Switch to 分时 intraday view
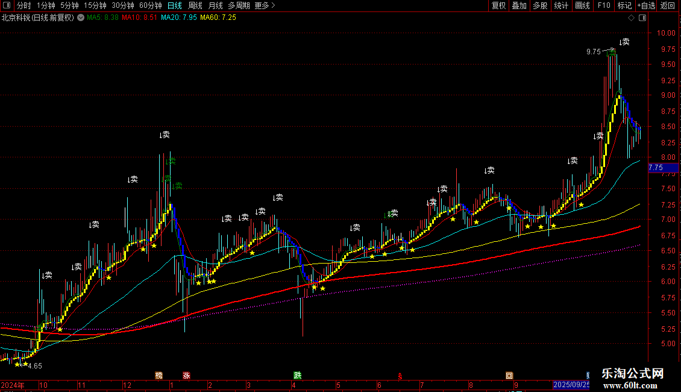 tap(24, 5)
